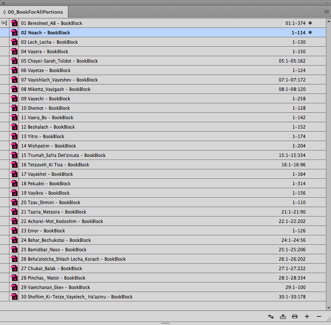Select 26 Beha'alotcha_Shlach Lecha_Korach - BookBlock
This screenshot has width=331, height=325.
[163, 259]
